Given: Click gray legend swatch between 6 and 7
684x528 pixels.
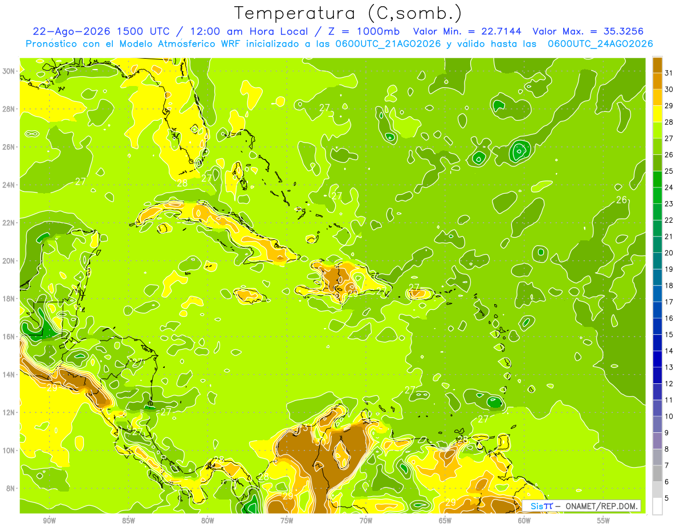Looking at the screenshot, I should click(657, 473).
